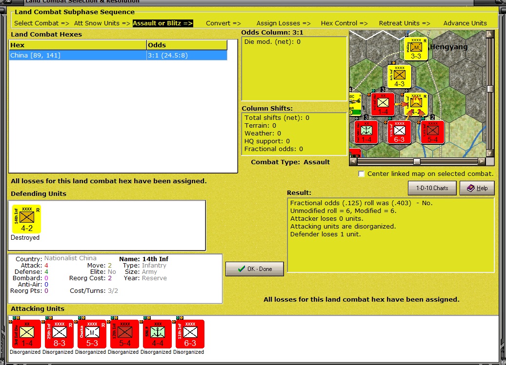The image size is (506, 365).
Task: Click the 'Name: 14th Inf' unit detail
Action: (144, 259)
